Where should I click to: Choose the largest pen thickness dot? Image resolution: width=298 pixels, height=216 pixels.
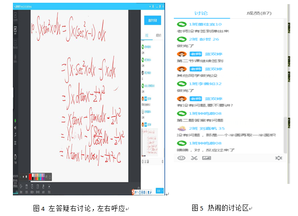point(26,177)
